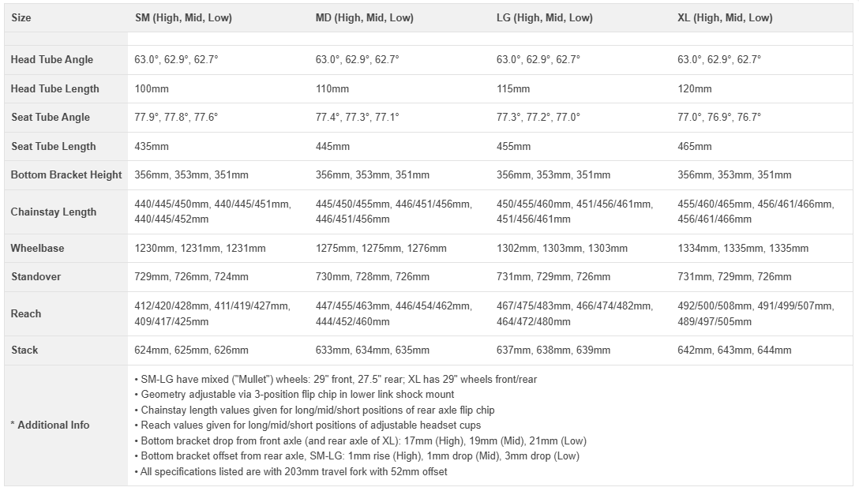This screenshot has height=491, width=859.
Task: Click the 1302mm, 1303mm, 1303mm wheelbase cell
Action: [x=562, y=248]
